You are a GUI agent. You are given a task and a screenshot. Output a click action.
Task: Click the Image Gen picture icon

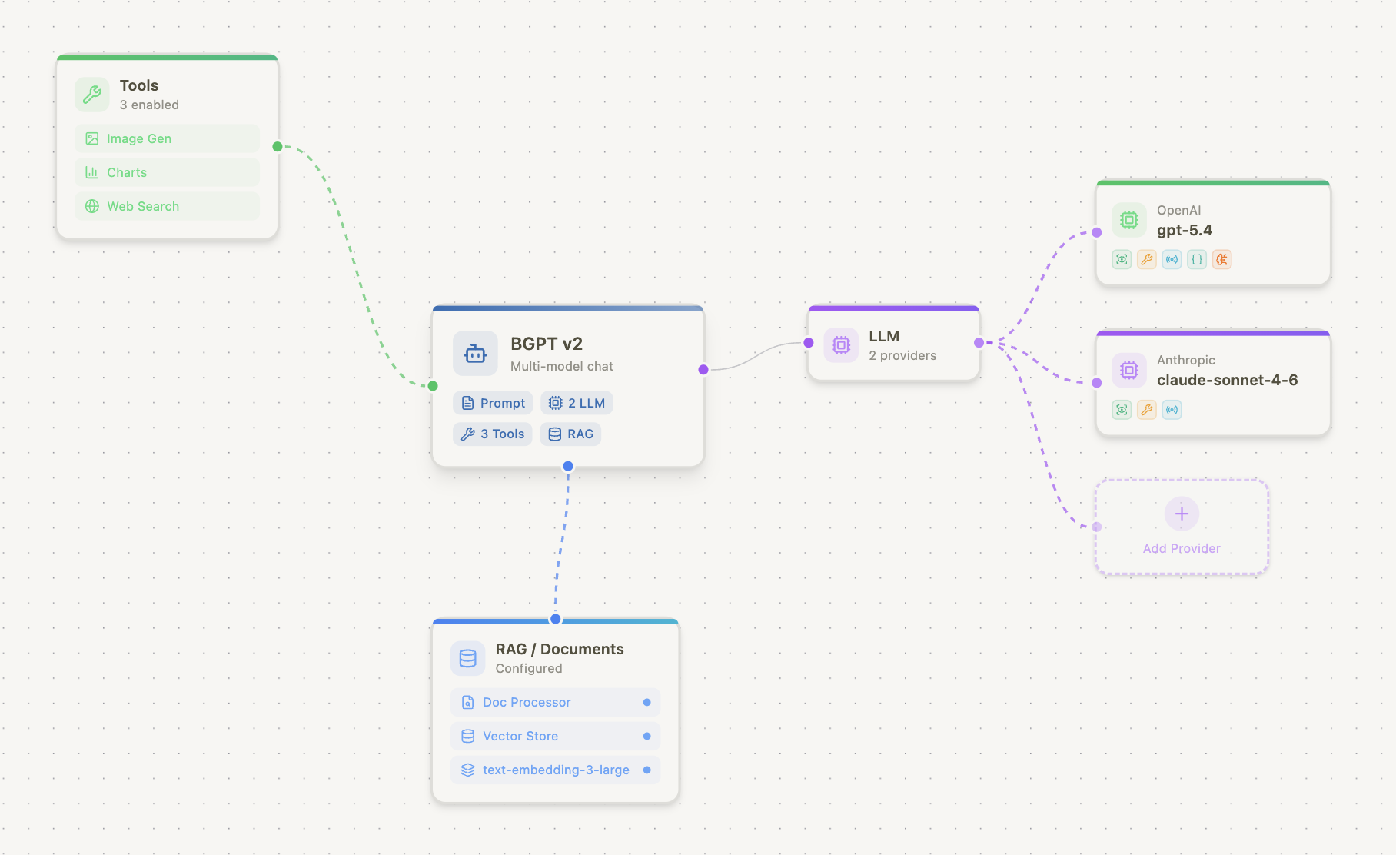pyautogui.click(x=92, y=138)
